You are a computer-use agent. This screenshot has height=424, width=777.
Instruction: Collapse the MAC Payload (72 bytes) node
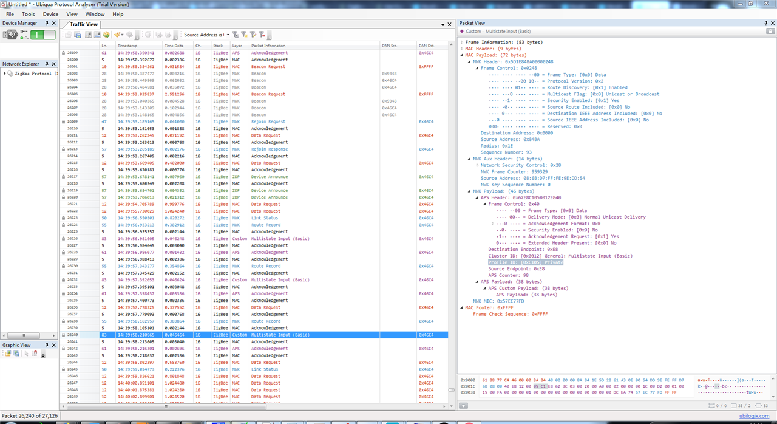[x=463, y=55]
